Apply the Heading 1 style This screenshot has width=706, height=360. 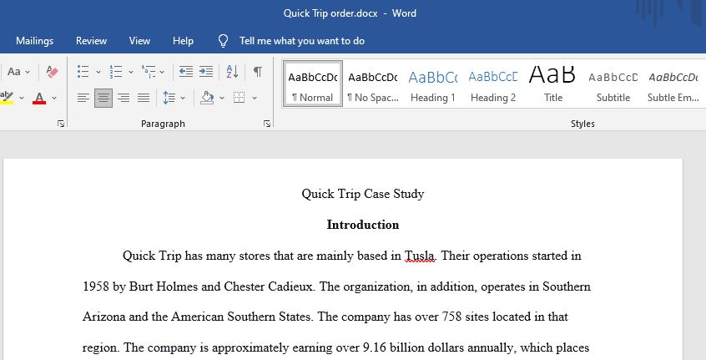coord(432,84)
